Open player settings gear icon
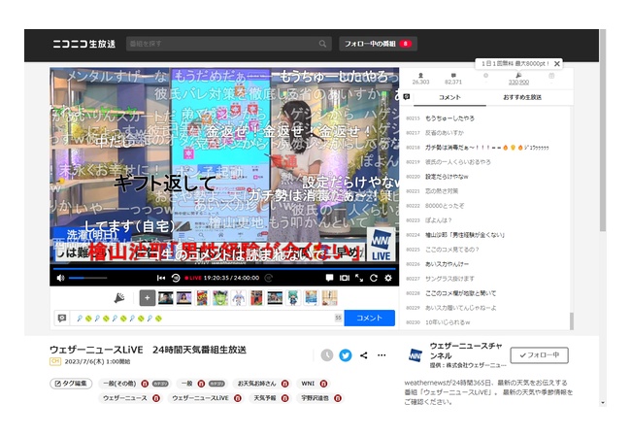 point(388,278)
